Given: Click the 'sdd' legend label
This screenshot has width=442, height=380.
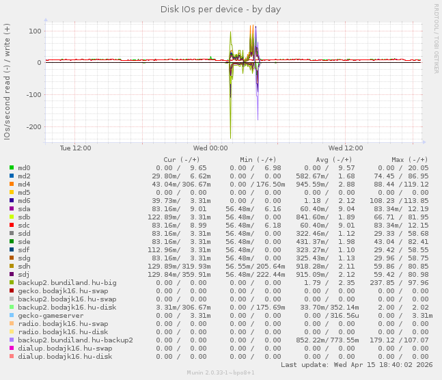Looking at the screenshot, I should [x=24, y=233].
